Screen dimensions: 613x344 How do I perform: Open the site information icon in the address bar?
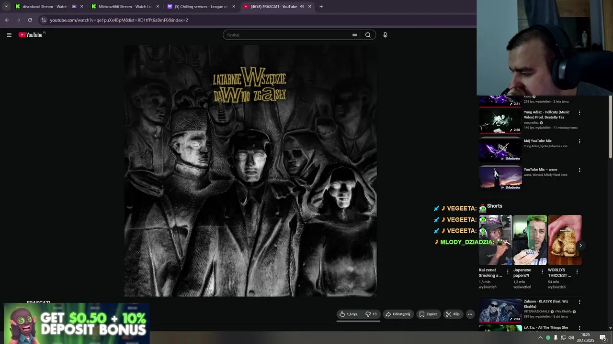tap(44, 20)
